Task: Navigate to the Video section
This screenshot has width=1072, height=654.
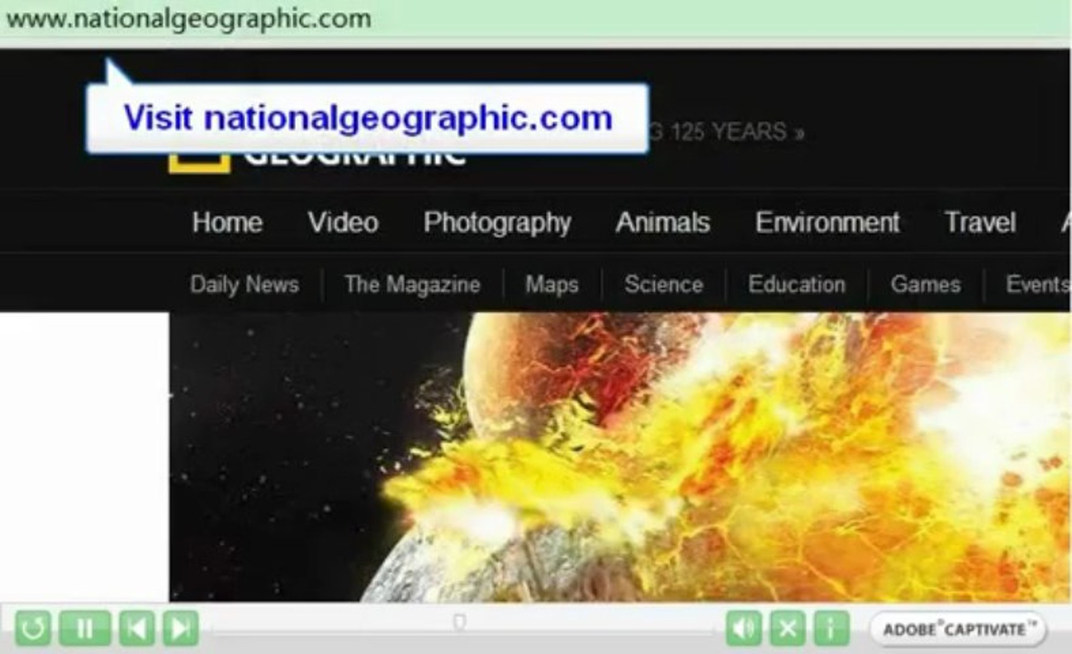Action: click(343, 223)
